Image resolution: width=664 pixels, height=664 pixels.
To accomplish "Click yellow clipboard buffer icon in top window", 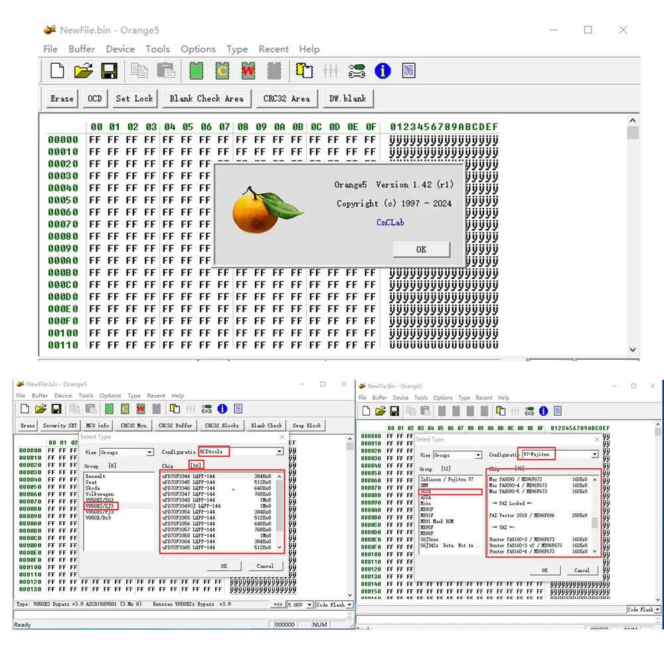I will click(305, 71).
